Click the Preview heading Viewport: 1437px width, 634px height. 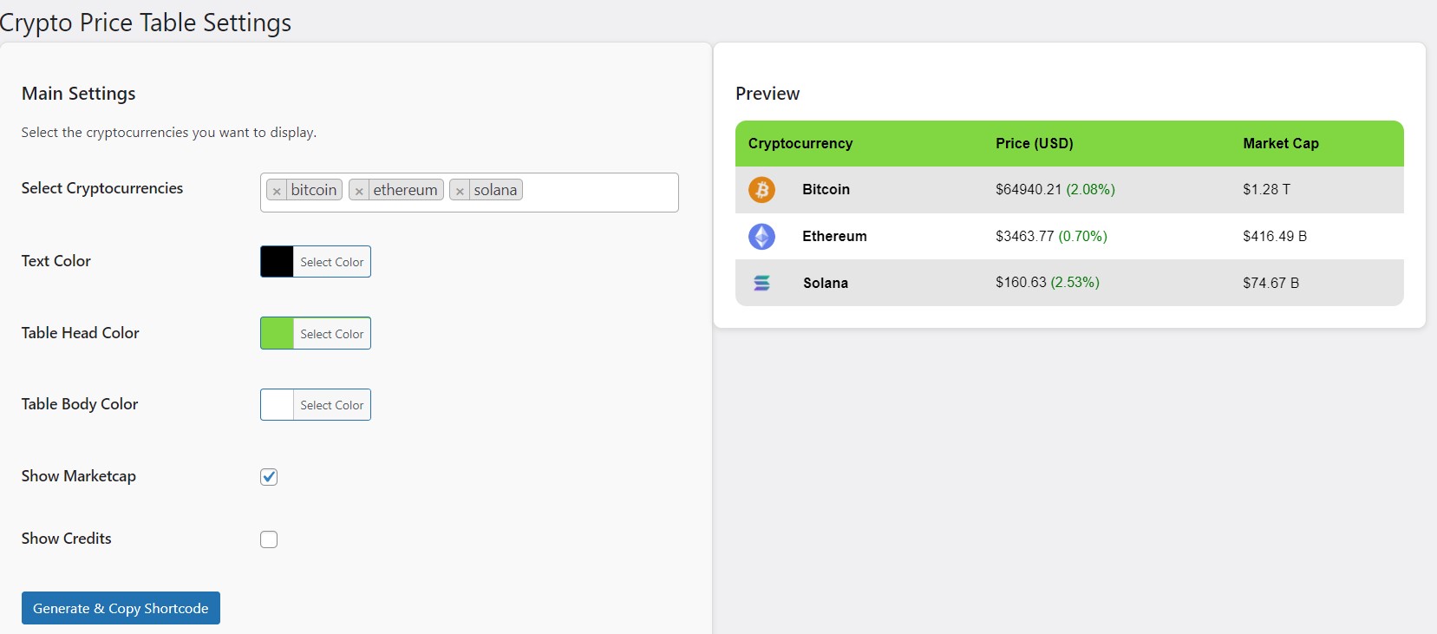point(767,94)
